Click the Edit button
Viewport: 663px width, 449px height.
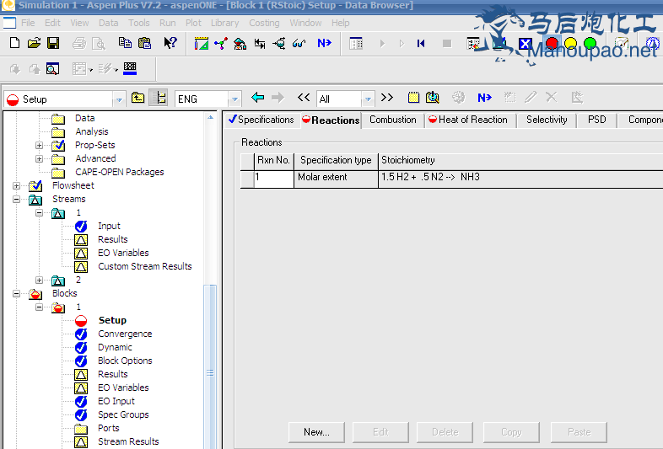[x=380, y=432]
